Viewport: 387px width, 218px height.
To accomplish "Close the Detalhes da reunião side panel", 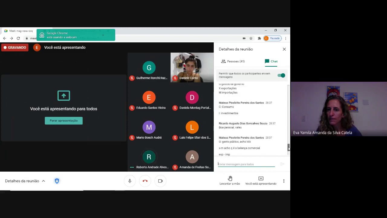I will [x=284, y=49].
